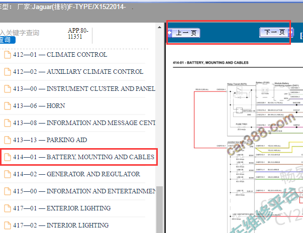Open the 413—06 HORN diagram
Viewport: 303px width, 233px height.
[x=39, y=106]
